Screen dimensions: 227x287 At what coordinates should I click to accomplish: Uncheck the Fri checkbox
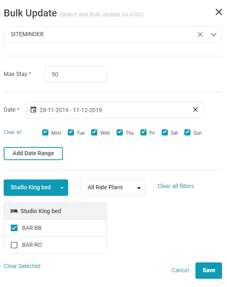[x=143, y=132]
